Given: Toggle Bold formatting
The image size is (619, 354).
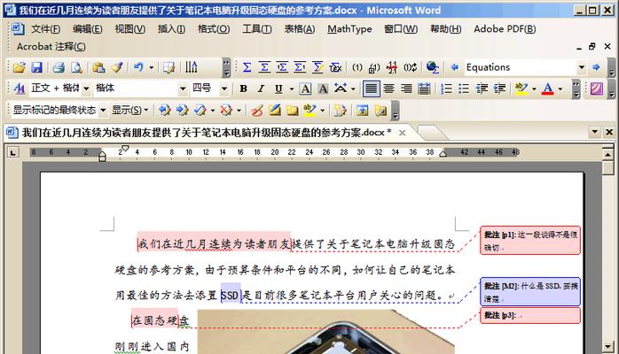Looking at the screenshot, I should click(244, 88).
